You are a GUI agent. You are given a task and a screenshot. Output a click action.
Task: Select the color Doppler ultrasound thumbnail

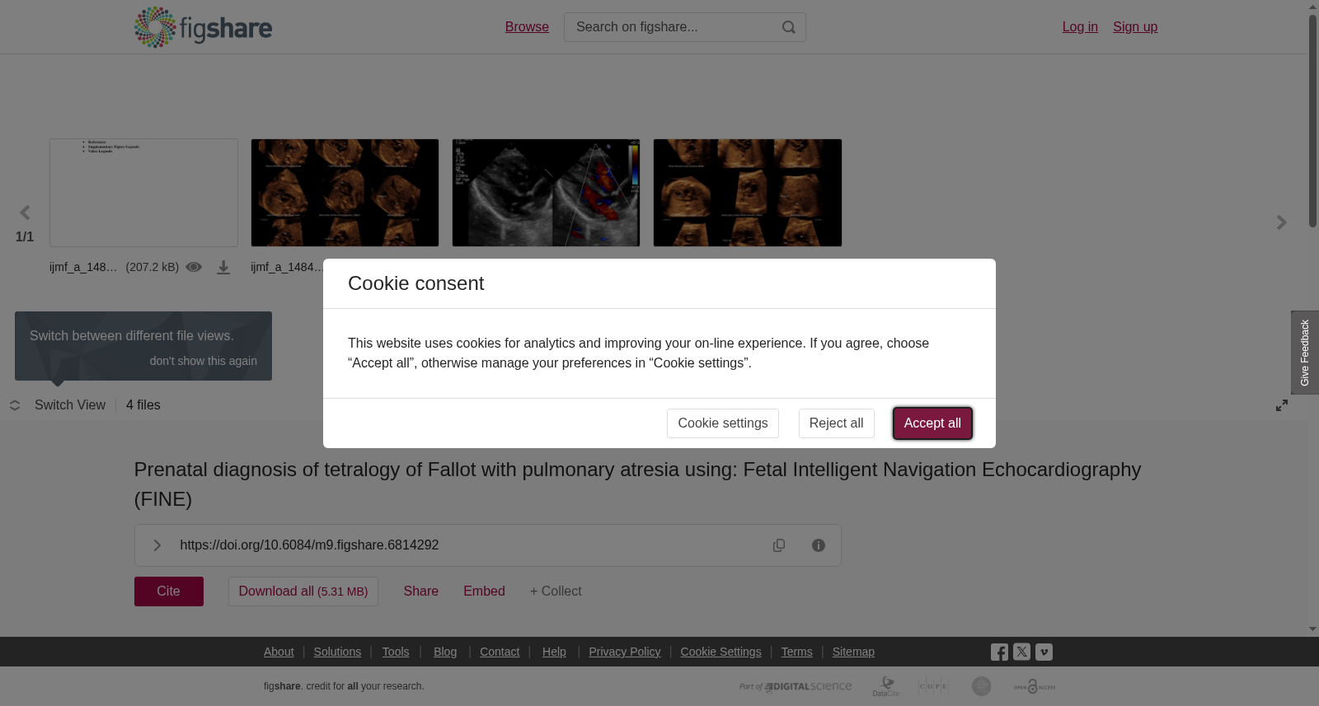click(546, 193)
